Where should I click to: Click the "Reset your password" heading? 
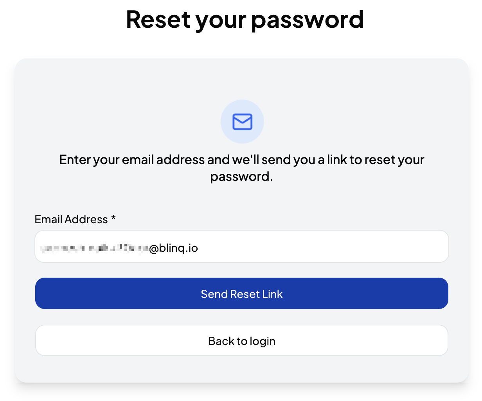[x=245, y=20]
